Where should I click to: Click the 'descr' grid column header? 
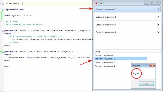tap(120, 51)
